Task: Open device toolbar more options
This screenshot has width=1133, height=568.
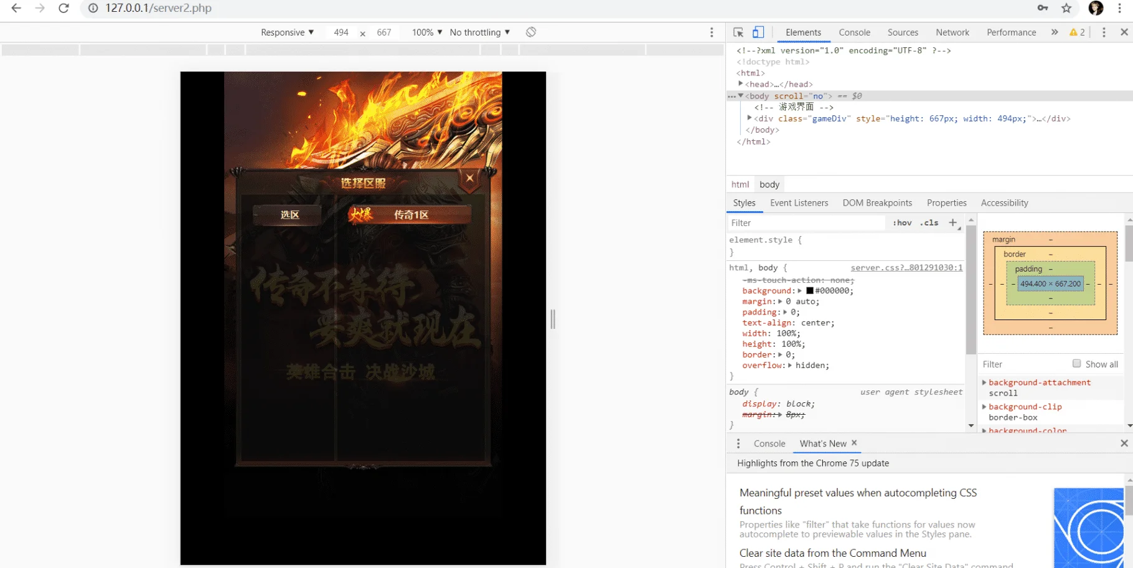Action: (x=712, y=32)
